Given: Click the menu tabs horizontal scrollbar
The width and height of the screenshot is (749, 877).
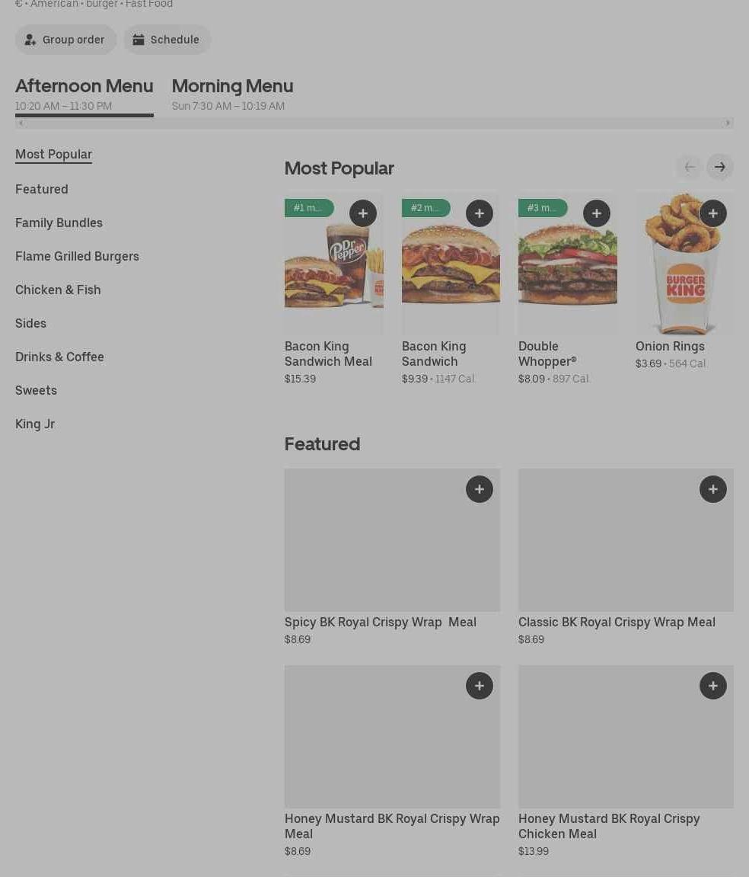Looking at the screenshot, I should click(x=374, y=123).
